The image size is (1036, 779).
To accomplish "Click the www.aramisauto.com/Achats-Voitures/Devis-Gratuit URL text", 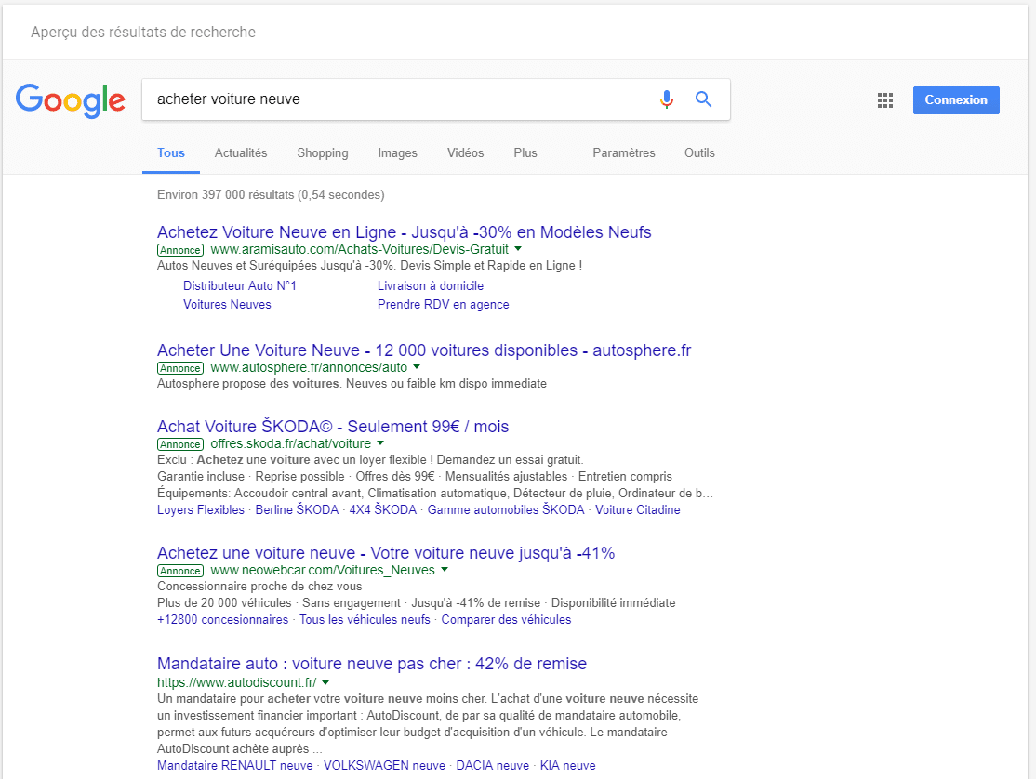I will (359, 249).
